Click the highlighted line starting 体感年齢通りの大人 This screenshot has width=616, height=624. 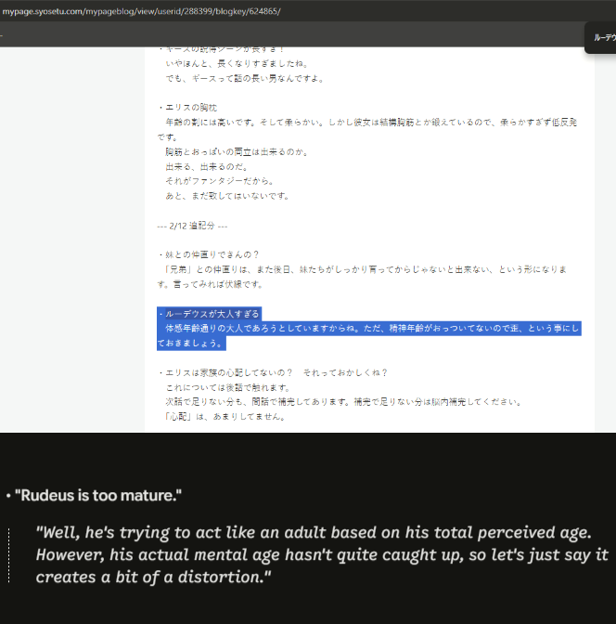(x=372, y=329)
